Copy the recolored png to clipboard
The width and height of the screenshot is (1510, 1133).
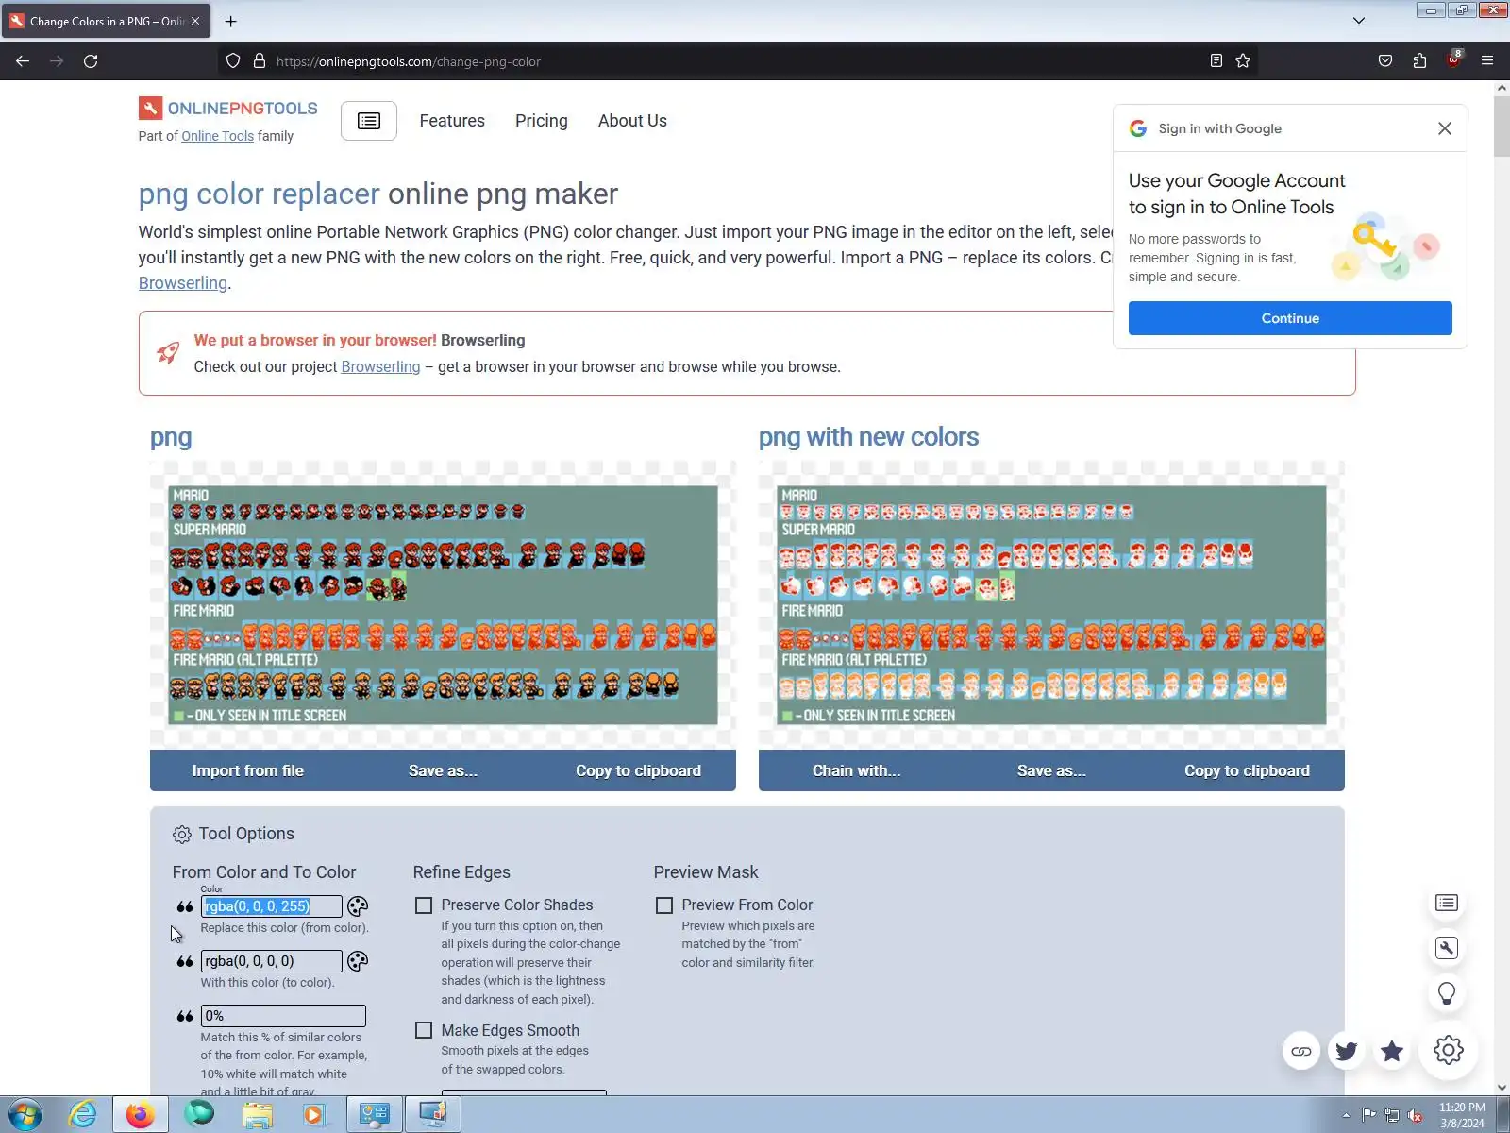(x=1247, y=770)
